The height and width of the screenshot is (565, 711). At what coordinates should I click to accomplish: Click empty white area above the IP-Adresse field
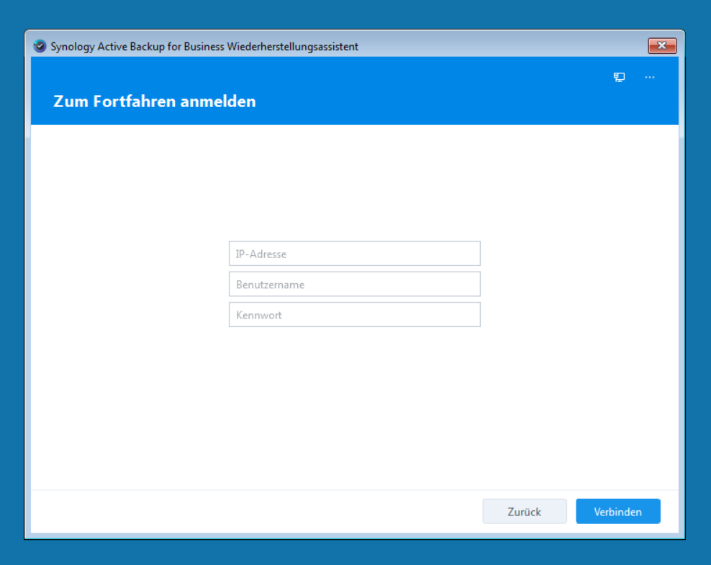[354, 187]
